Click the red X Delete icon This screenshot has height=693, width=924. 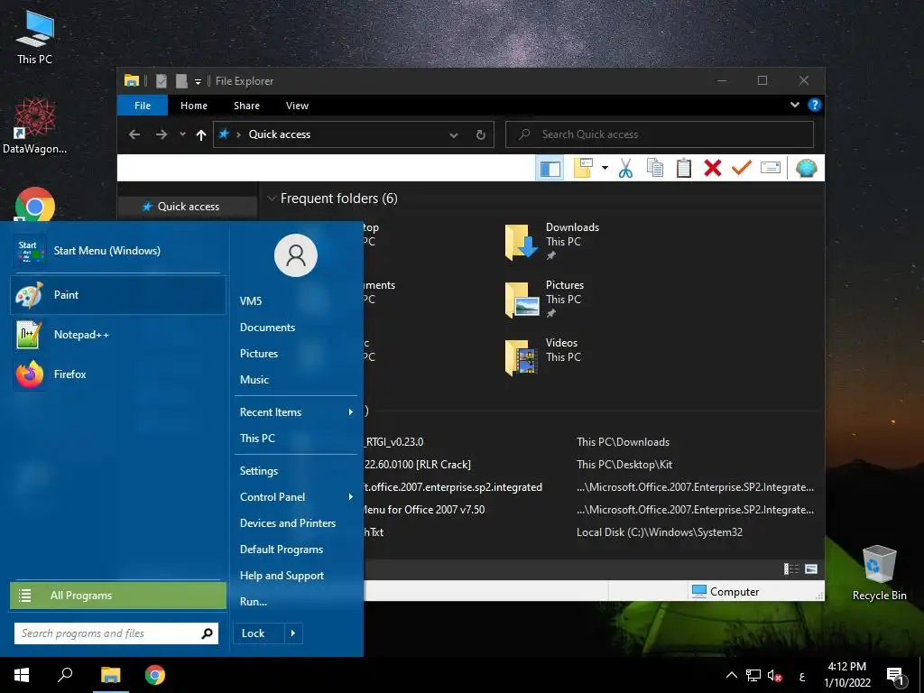tap(713, 169)
